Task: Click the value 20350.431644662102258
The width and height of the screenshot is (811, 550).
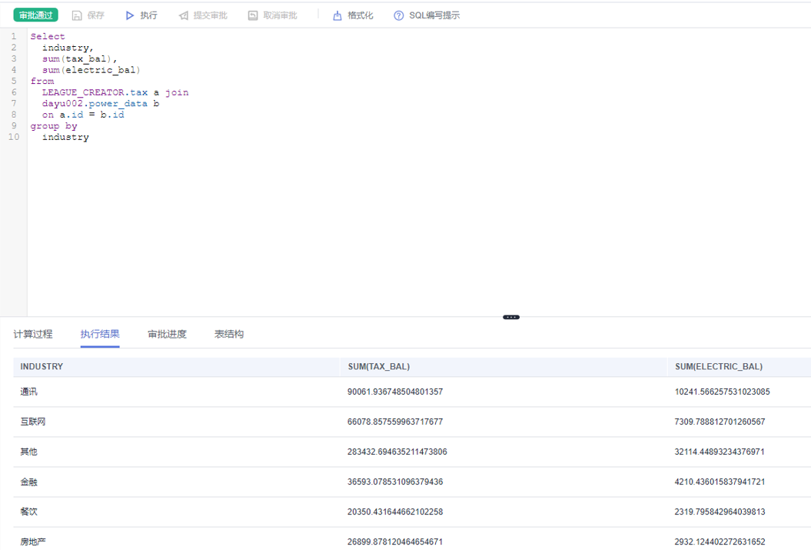Action: click(395, 512)
